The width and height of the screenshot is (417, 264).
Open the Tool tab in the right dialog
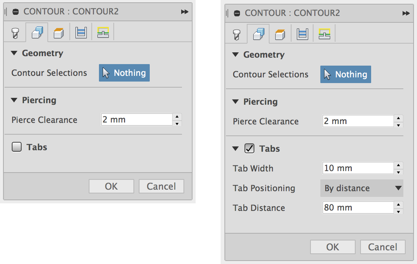click(x=237, y=35)
